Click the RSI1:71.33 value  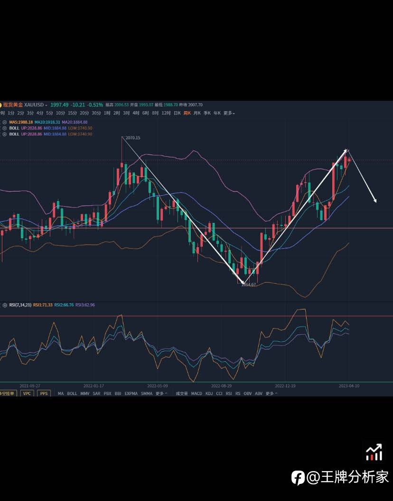click(x=43, y=305)
